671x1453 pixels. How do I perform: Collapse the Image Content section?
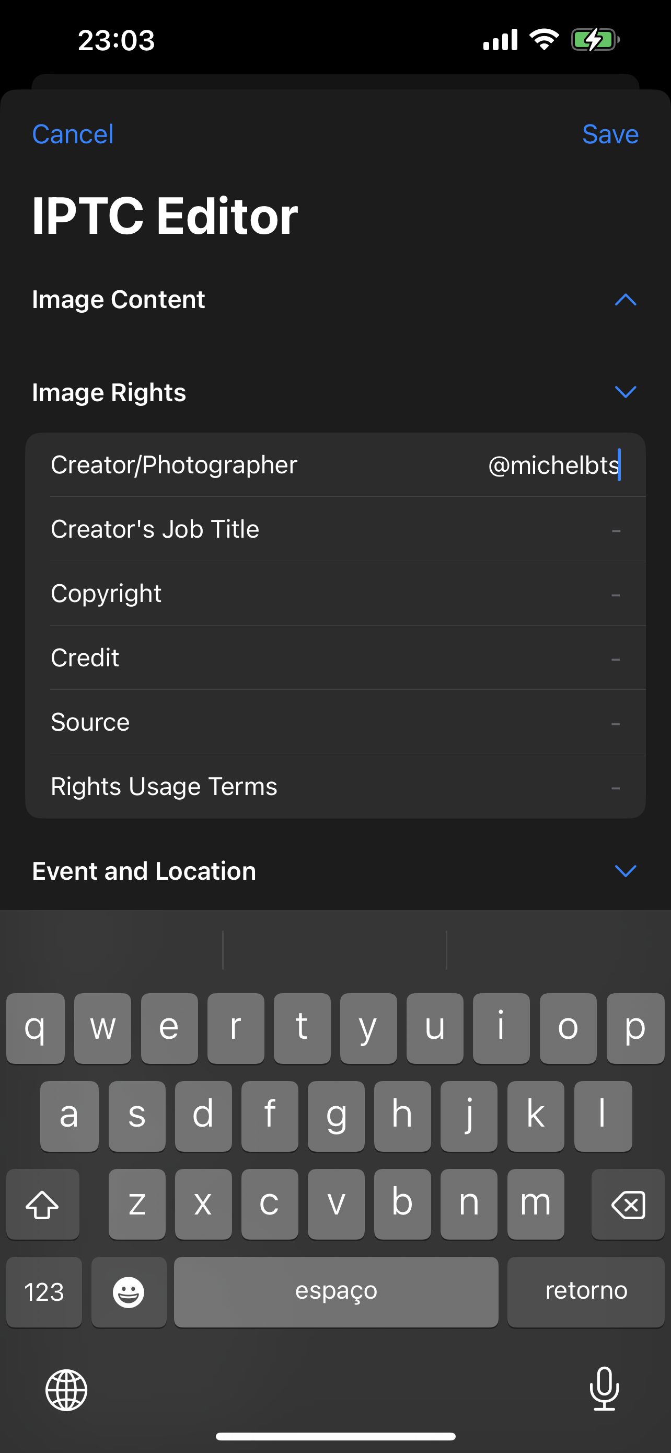[626, 300]
